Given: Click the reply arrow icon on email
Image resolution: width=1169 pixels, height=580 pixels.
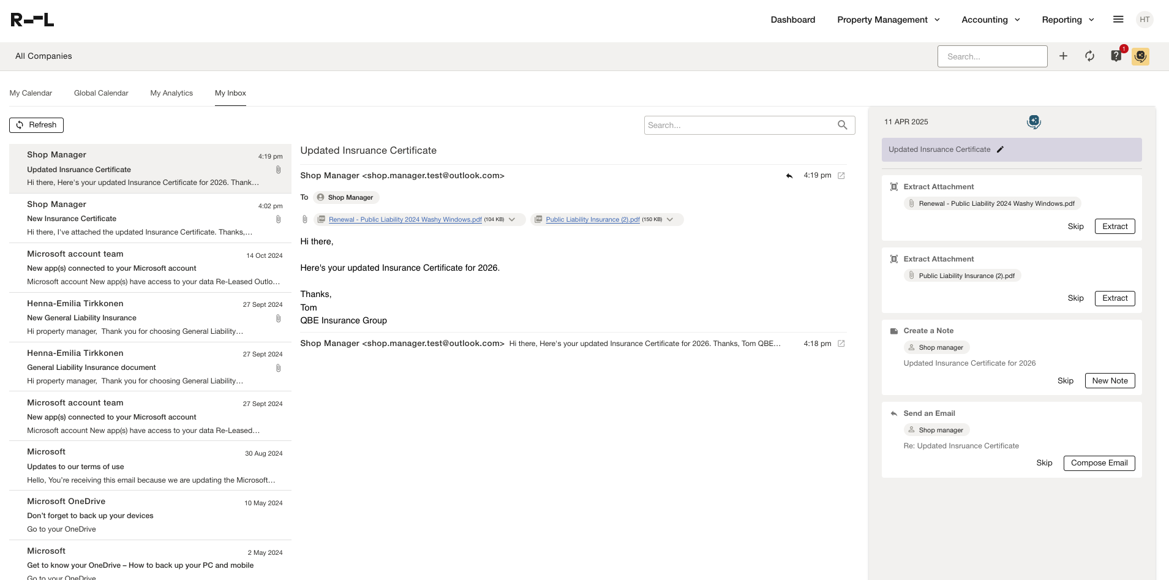Looking at the screenshot, I should coord(789,176).
